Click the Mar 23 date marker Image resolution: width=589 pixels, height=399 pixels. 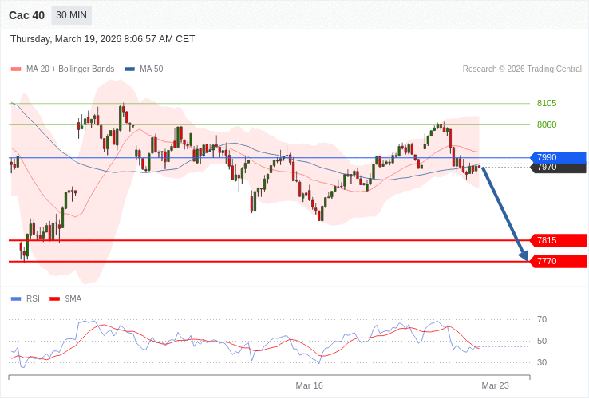pos(495,385)
